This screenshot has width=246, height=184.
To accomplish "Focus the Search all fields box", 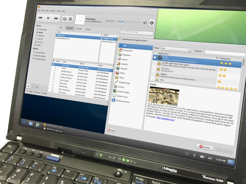I will [x=137, y=32].
